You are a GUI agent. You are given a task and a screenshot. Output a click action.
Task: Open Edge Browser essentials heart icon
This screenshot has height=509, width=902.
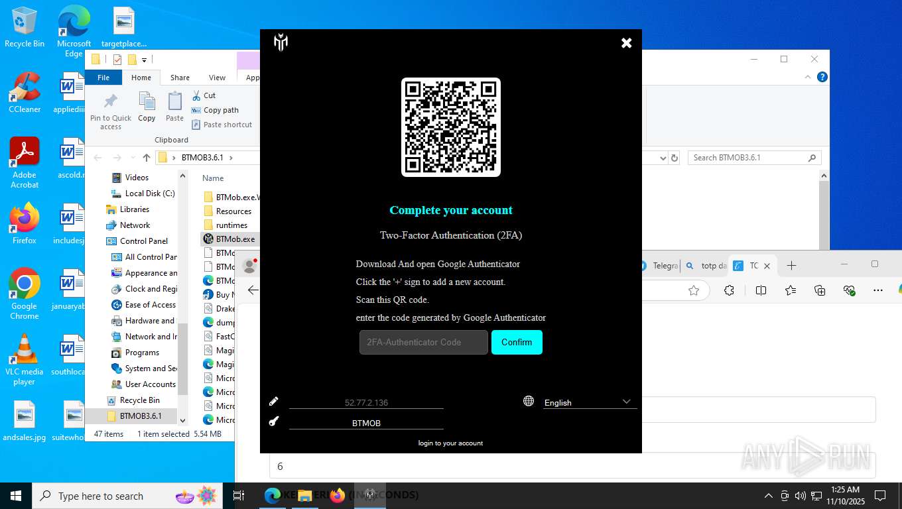[849, 290]
